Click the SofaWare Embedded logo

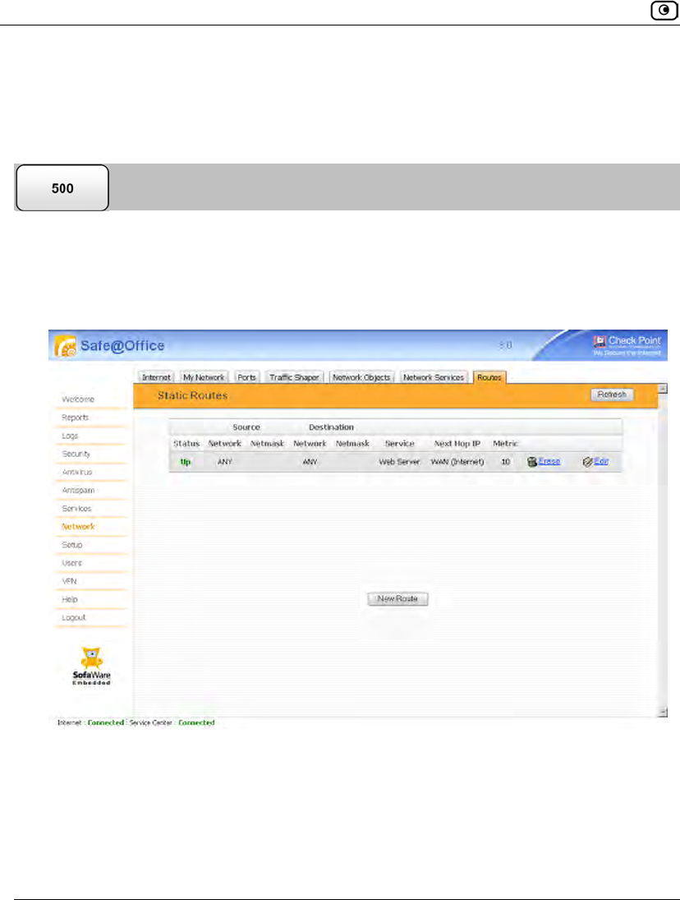(92, 667)
